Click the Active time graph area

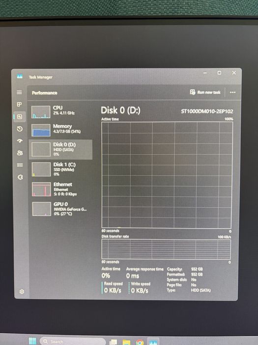click(x=167, y=175)
